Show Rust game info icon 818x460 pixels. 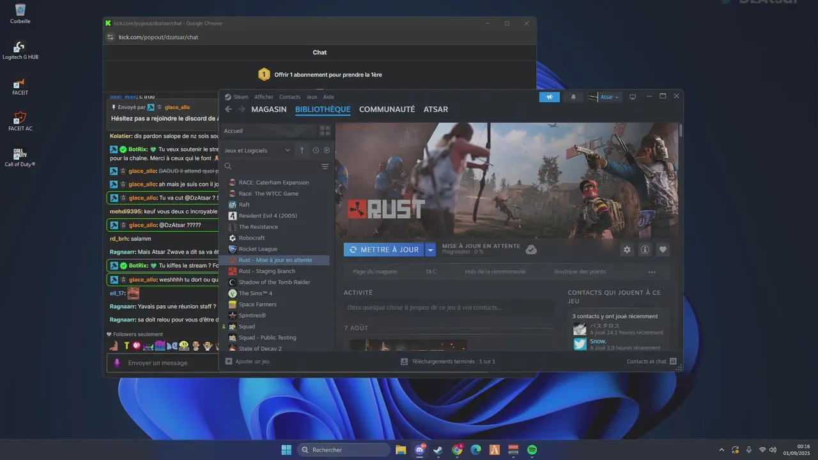pos(645,250)
